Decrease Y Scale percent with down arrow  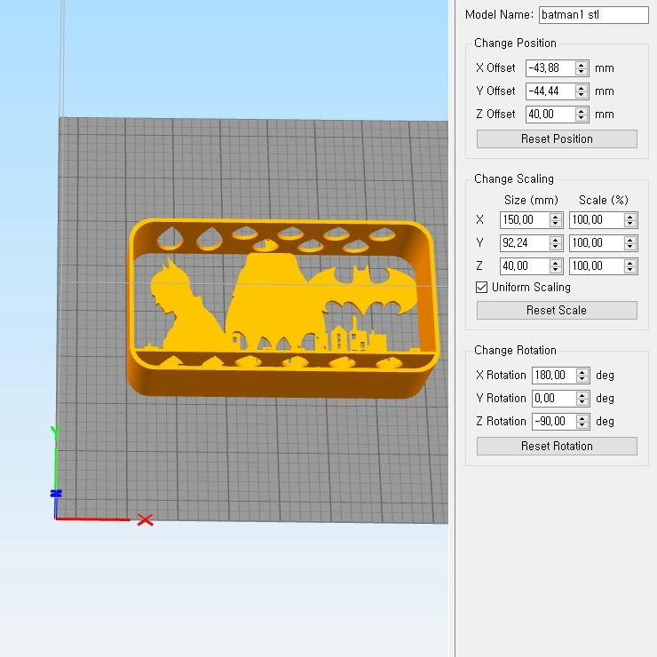[630, 247]
